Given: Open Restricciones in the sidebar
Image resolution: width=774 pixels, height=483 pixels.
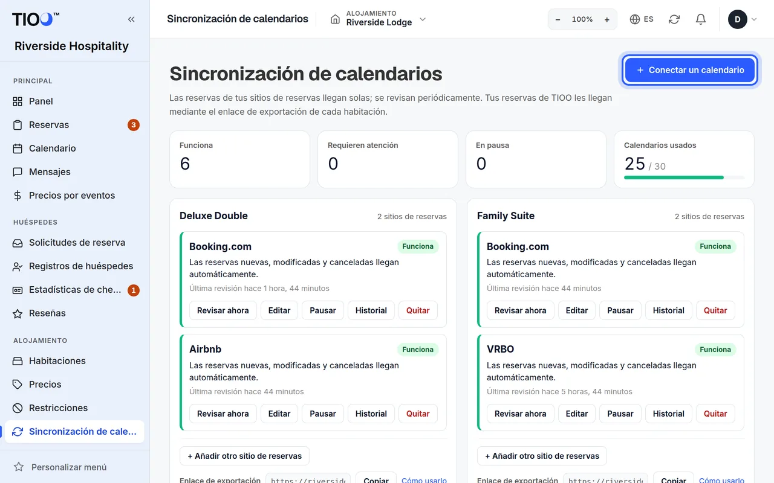Looking at the screenshot, I should [75, 408].
